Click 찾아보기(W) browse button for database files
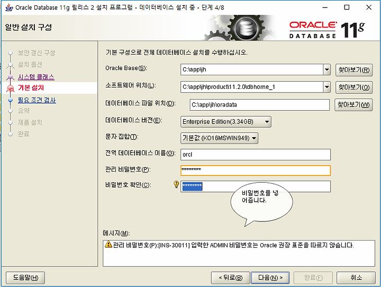Viewport: 381px width, 287px height. coord(353,105)
